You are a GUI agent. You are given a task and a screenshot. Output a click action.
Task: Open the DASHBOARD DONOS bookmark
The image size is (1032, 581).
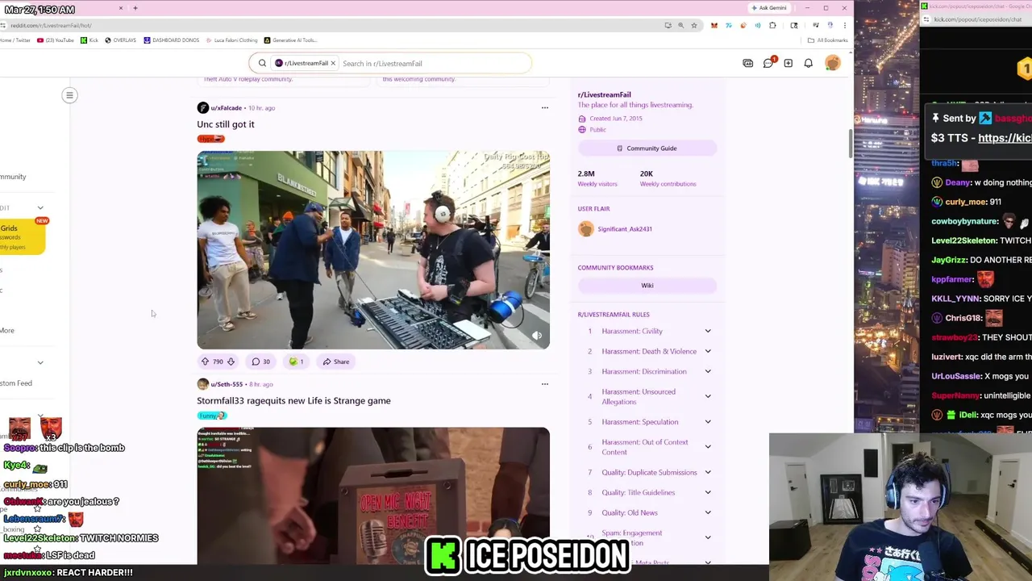(x=171, y=40)
